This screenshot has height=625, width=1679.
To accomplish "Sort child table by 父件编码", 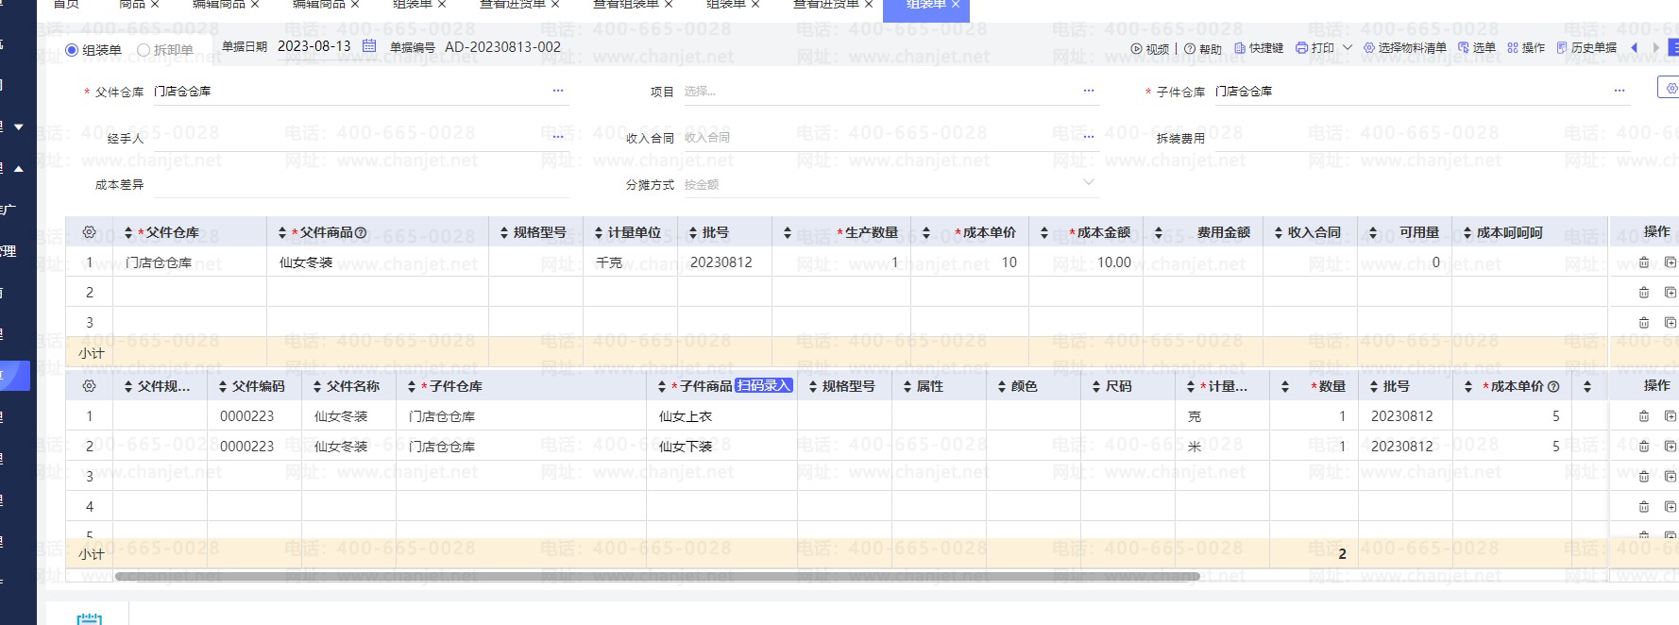I will 223,386.
